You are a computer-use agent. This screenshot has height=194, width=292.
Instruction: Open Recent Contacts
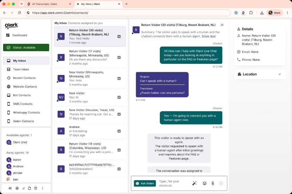point(24,78)
